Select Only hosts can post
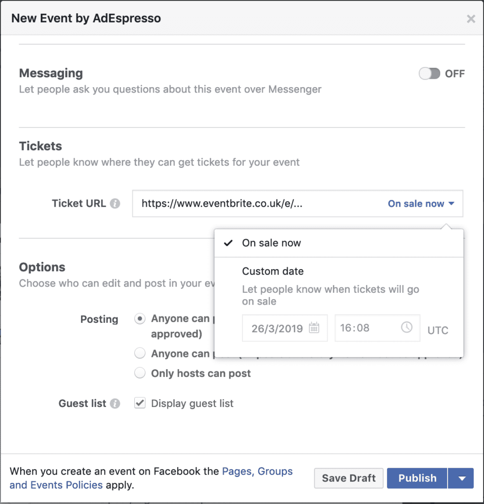484x504 pixels. click(140, 373)
